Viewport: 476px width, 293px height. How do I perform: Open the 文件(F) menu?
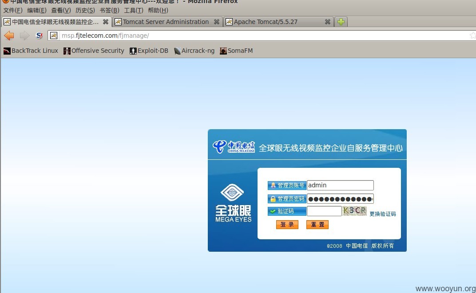13,10
